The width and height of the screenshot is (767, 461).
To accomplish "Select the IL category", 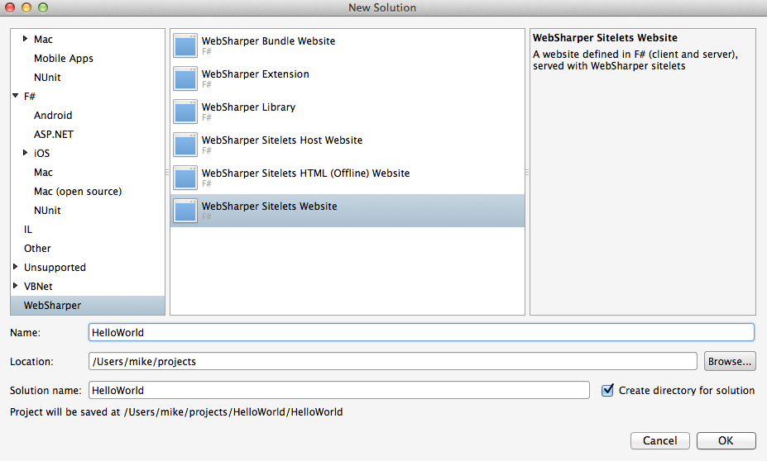I will 28,230.
